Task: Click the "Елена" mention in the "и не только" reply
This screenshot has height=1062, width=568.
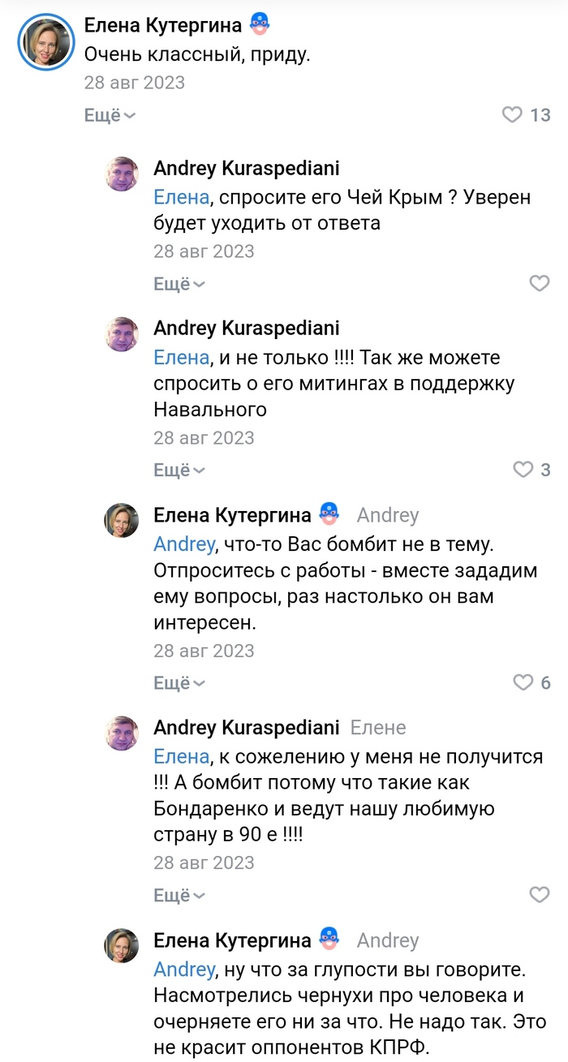Action: (182, 358)
